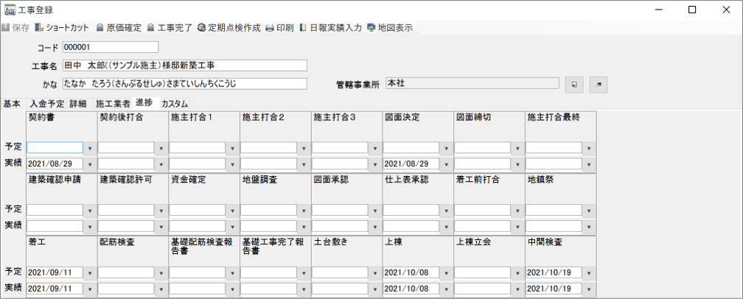743x299 pixels.
Task: Open the 詳細 tab
Action: [78, 104]
